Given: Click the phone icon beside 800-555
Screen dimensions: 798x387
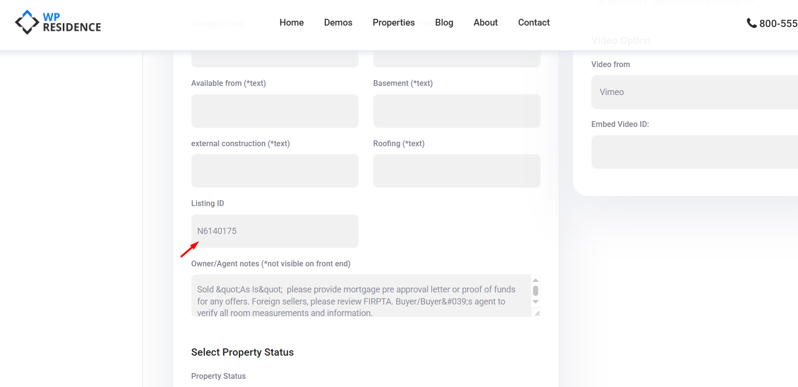Looking at the screenshot, I should click(751, 23).
